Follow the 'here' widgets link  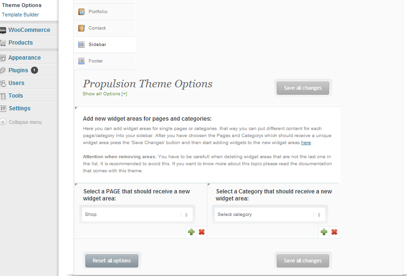(x=306, y=143)
